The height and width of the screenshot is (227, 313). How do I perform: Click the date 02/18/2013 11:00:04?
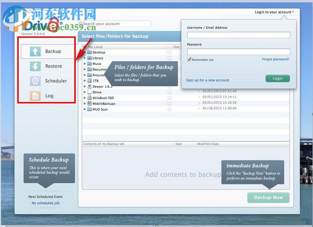pos(220,108)
